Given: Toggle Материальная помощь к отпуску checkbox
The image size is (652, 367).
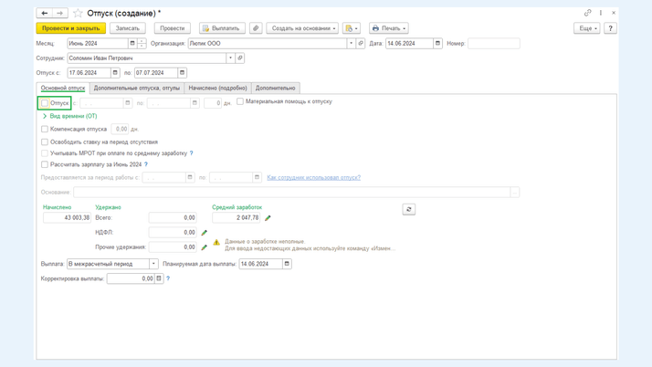Looking at the screenshot, I should pyautogui.click(x=240, y=101).
